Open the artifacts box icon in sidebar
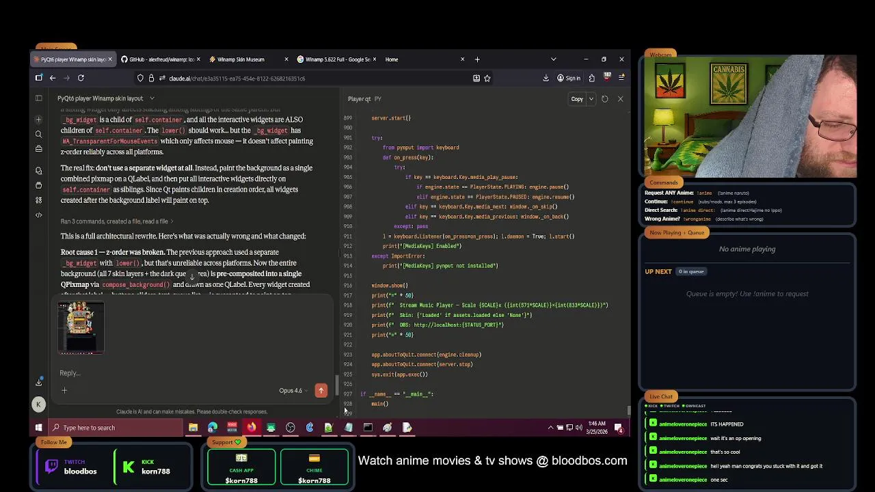The width and height of the screenshot is (875, 492). click(x=39, y=185)
